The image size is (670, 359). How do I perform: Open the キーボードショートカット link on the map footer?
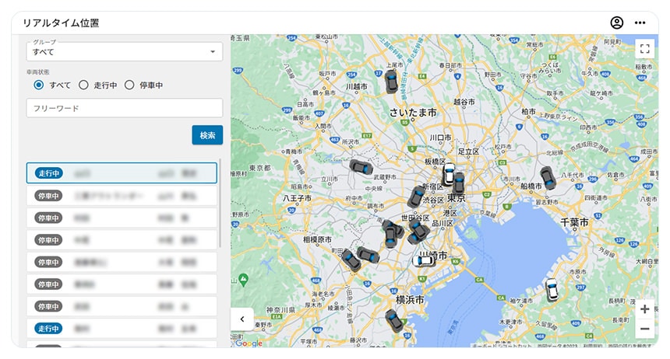tap(502, 345)
